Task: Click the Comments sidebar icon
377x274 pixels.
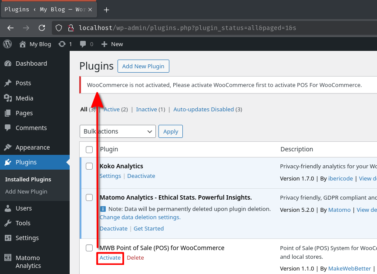Action: point(8,128)
